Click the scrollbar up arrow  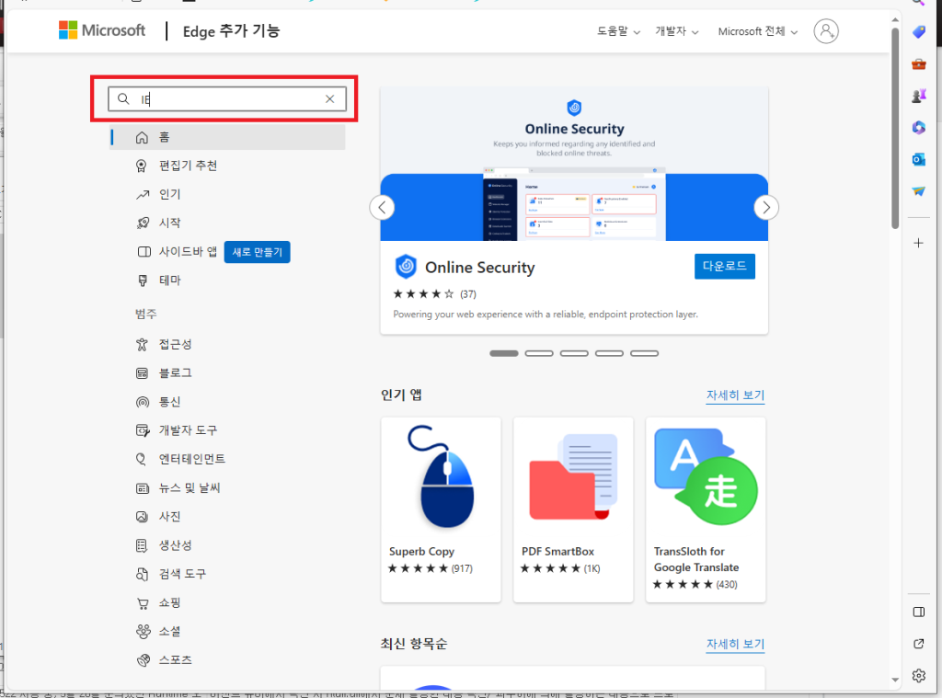895,20
